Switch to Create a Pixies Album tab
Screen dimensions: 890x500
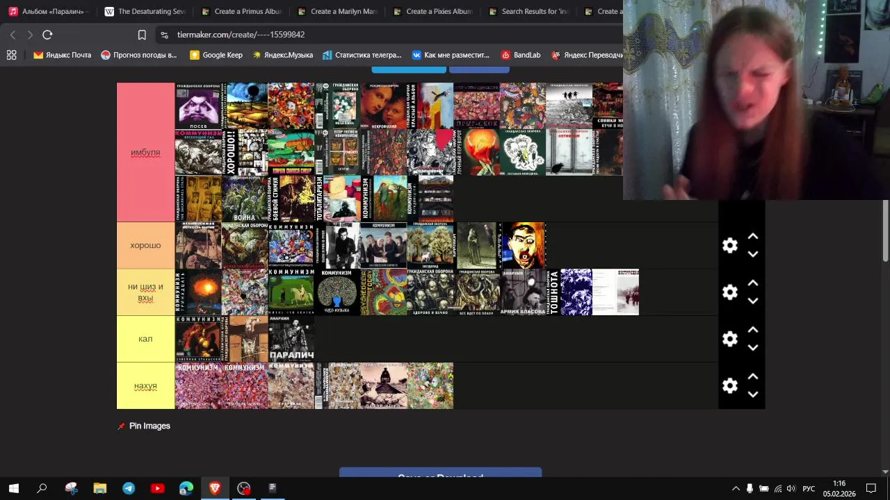coord(433,11)
